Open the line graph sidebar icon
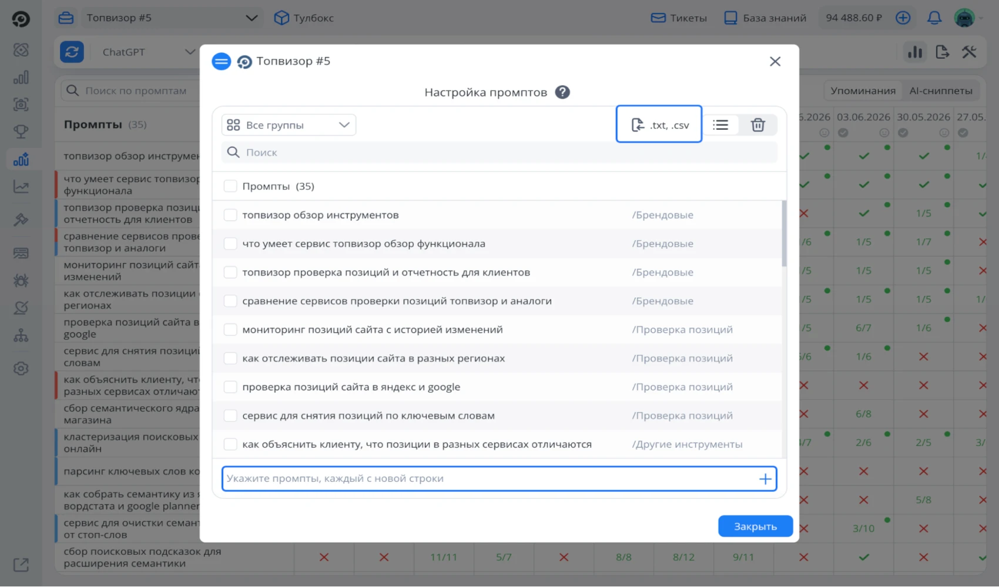This screenshot has width=999, height=587. tap(21, 187)
